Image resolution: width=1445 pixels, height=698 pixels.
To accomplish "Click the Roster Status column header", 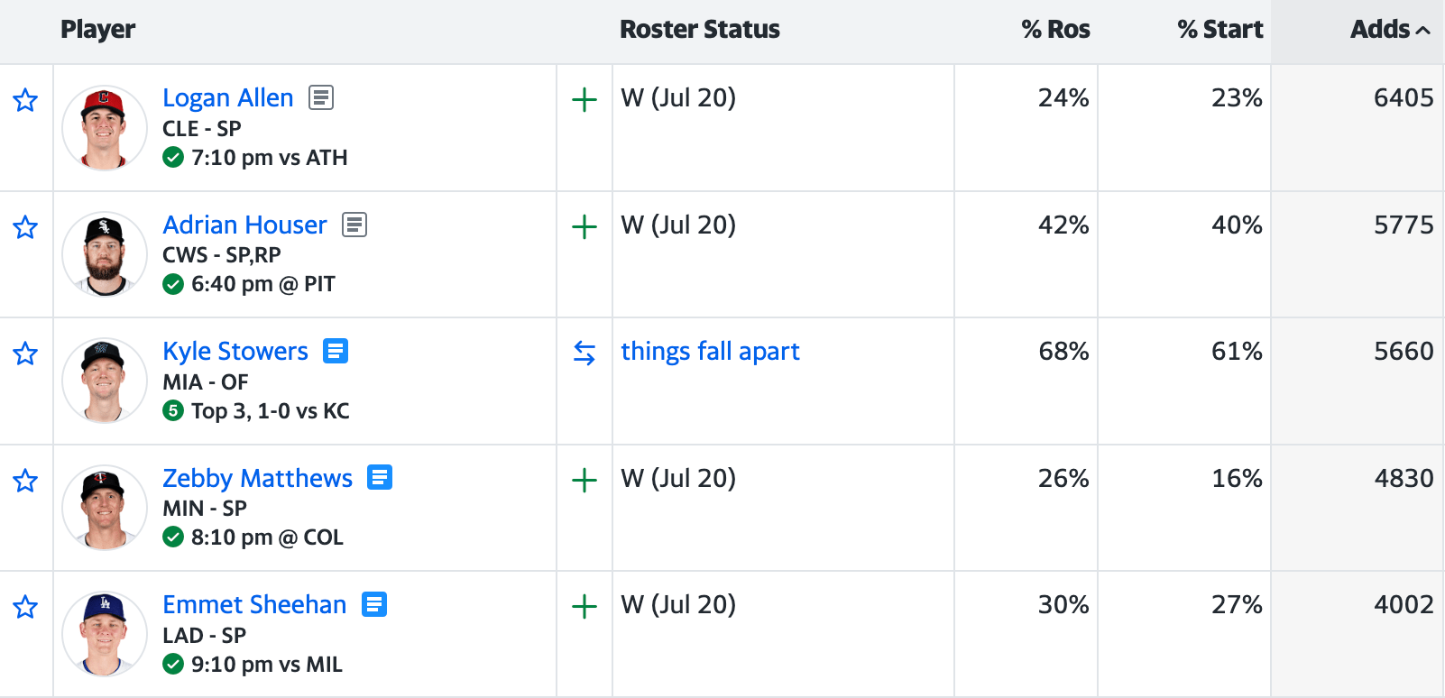I will (x=699, y=30).
